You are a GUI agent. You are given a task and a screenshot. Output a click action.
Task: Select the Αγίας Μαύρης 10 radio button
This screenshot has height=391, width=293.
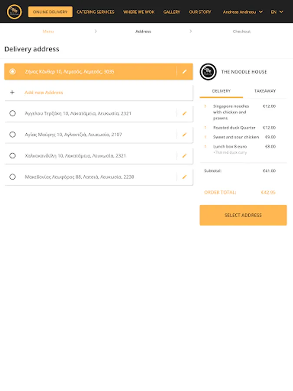click(x=13, y=135)
